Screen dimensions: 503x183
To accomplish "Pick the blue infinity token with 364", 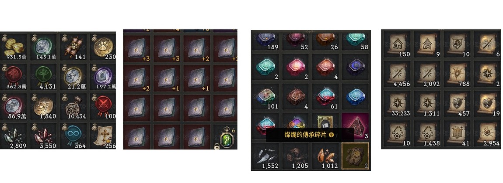I will [73, 136].
